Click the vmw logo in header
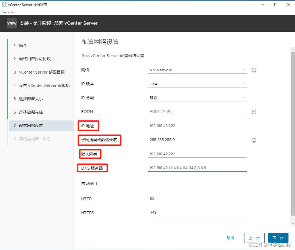This screenshot has height=250, width=295. [12, 23]
